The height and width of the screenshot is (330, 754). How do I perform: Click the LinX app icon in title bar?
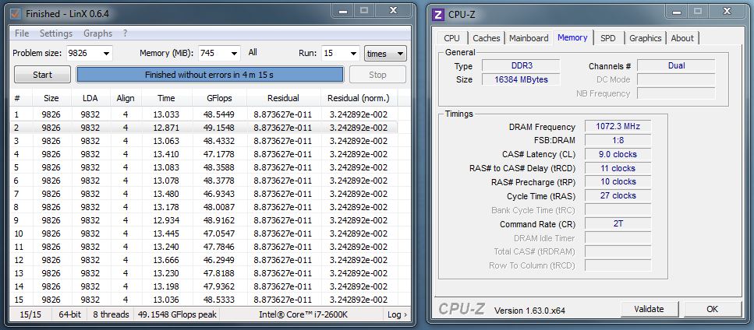tap(14, 14)
